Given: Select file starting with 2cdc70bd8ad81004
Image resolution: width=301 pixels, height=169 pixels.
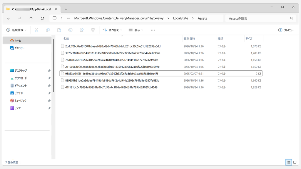Looking at the screenshot, I should tap(161, 46).
